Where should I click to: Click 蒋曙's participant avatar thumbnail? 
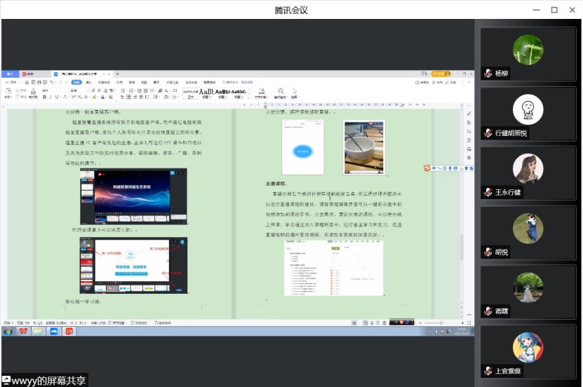point(528,287)
